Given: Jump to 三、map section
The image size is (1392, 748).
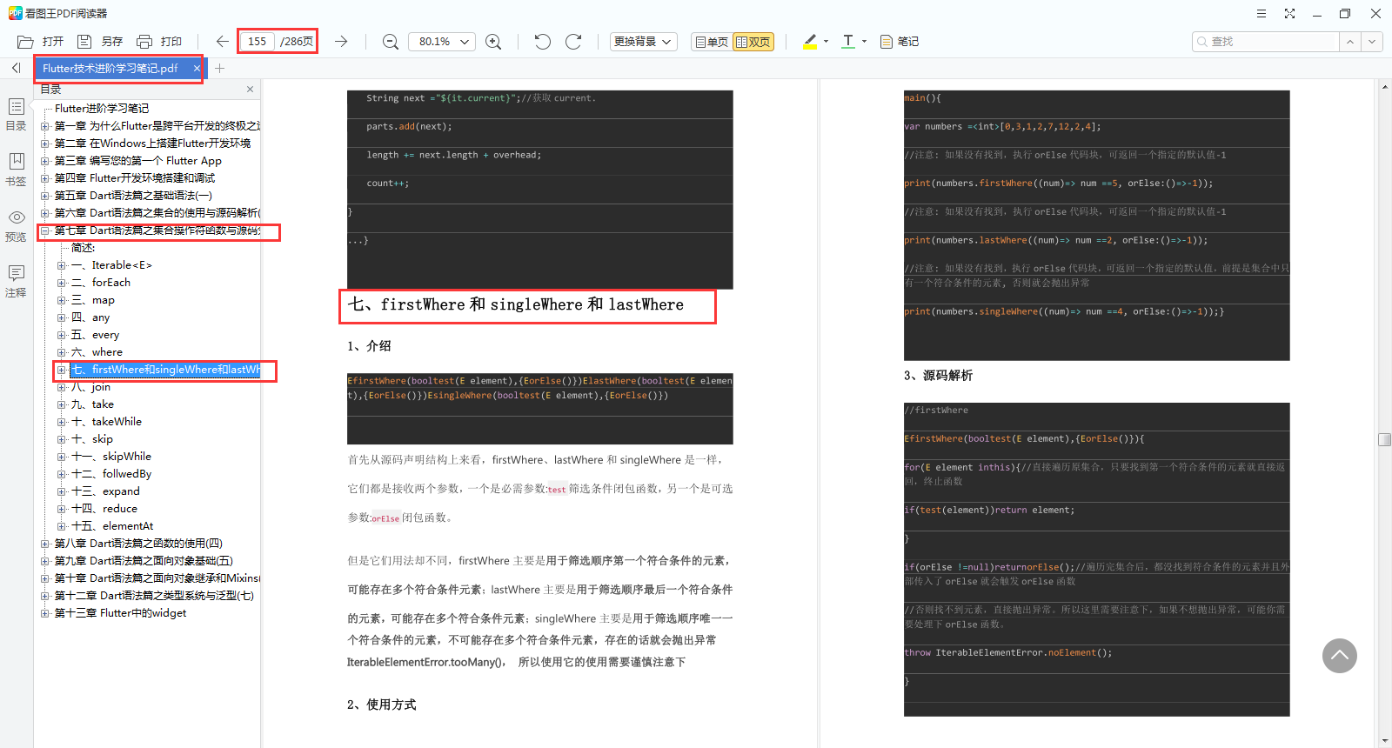Looking at the screenshot, I should (x=92, y=300).
